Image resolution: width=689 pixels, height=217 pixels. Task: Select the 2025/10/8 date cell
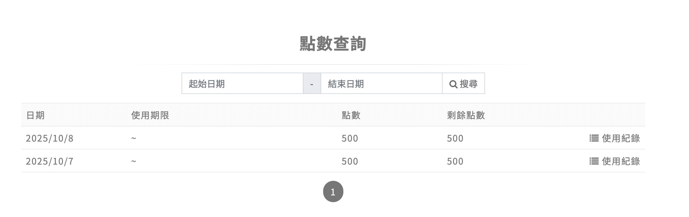tap(50, 138)
